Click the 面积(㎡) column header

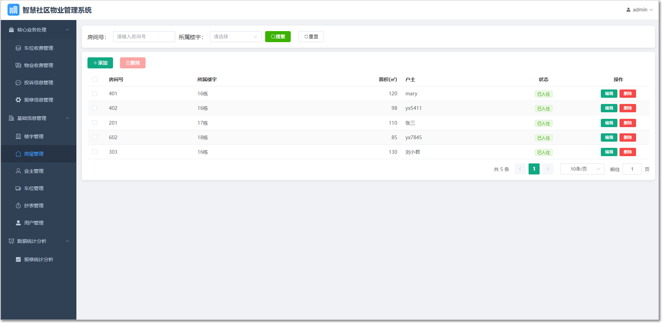(x=388, y=79)
